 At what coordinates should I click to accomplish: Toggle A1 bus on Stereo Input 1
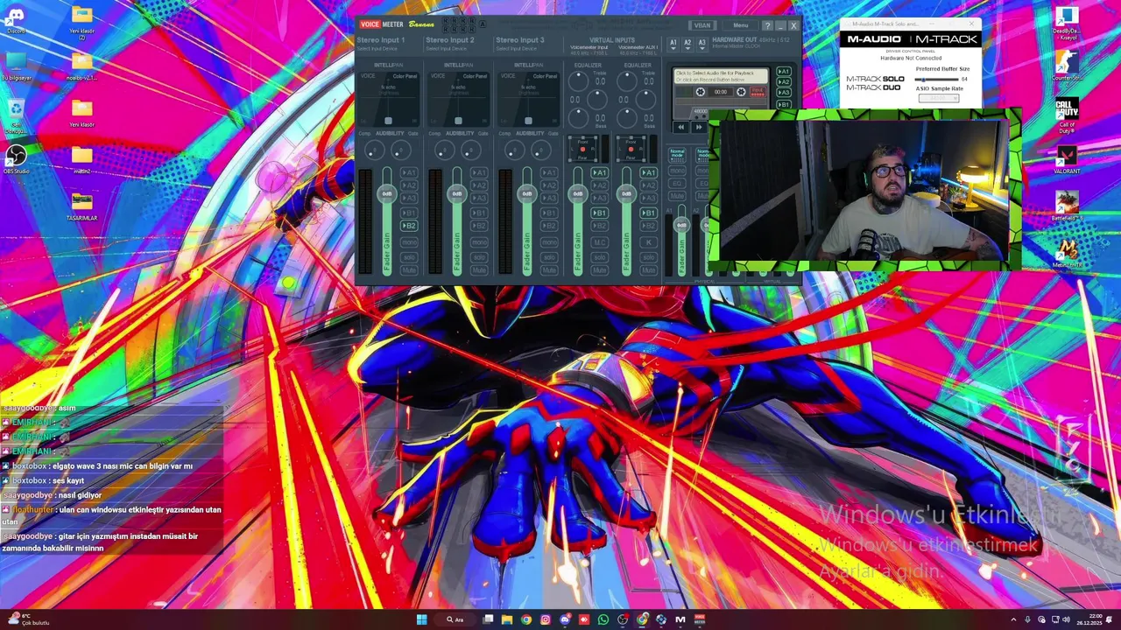[x=409, y=173]
